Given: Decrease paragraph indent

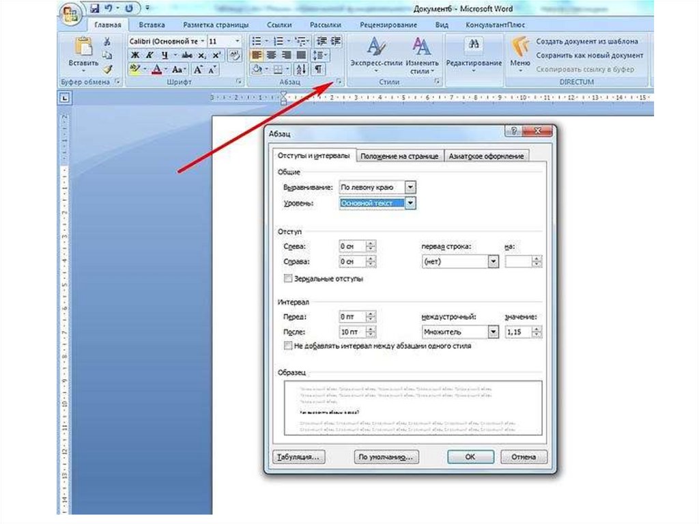Looking at the screenshot, I should tap(321, 41).
